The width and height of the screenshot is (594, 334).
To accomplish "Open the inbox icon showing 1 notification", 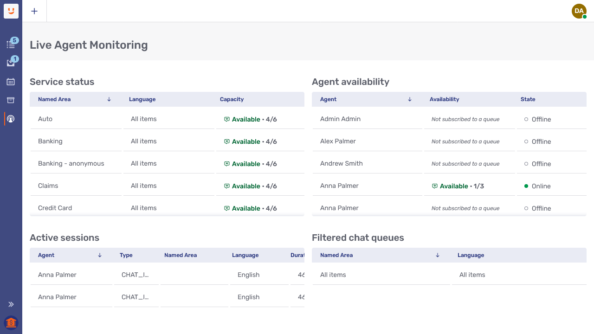I will (11, 63).
